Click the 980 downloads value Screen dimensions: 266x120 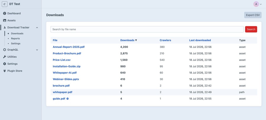[123, 67]
